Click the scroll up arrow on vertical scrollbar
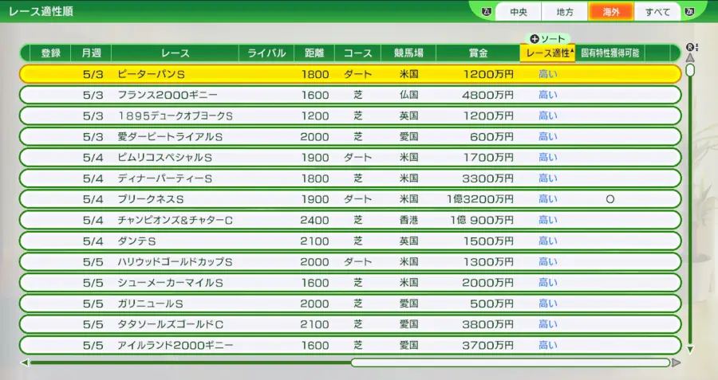This screenshot has width=718, height=380. pos(690,57)
